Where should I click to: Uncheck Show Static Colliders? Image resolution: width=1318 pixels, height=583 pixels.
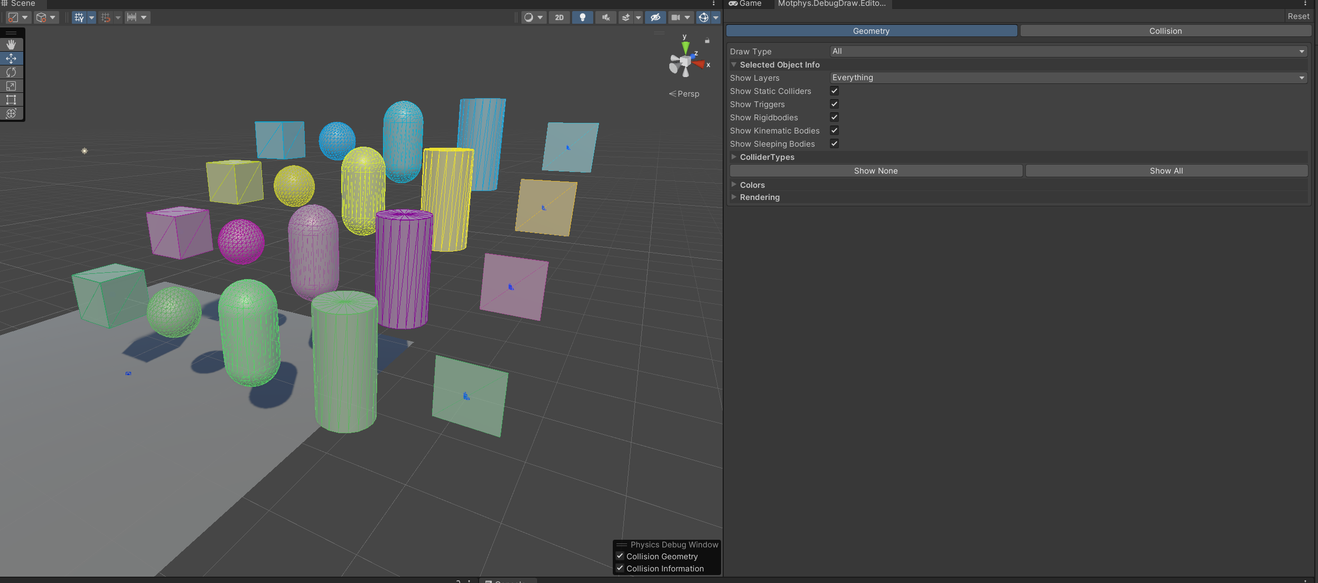click(835, 91)
